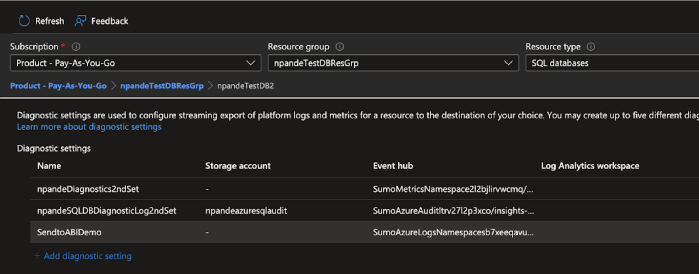
Task: Click the Feedback person icon
Action: 80,21
